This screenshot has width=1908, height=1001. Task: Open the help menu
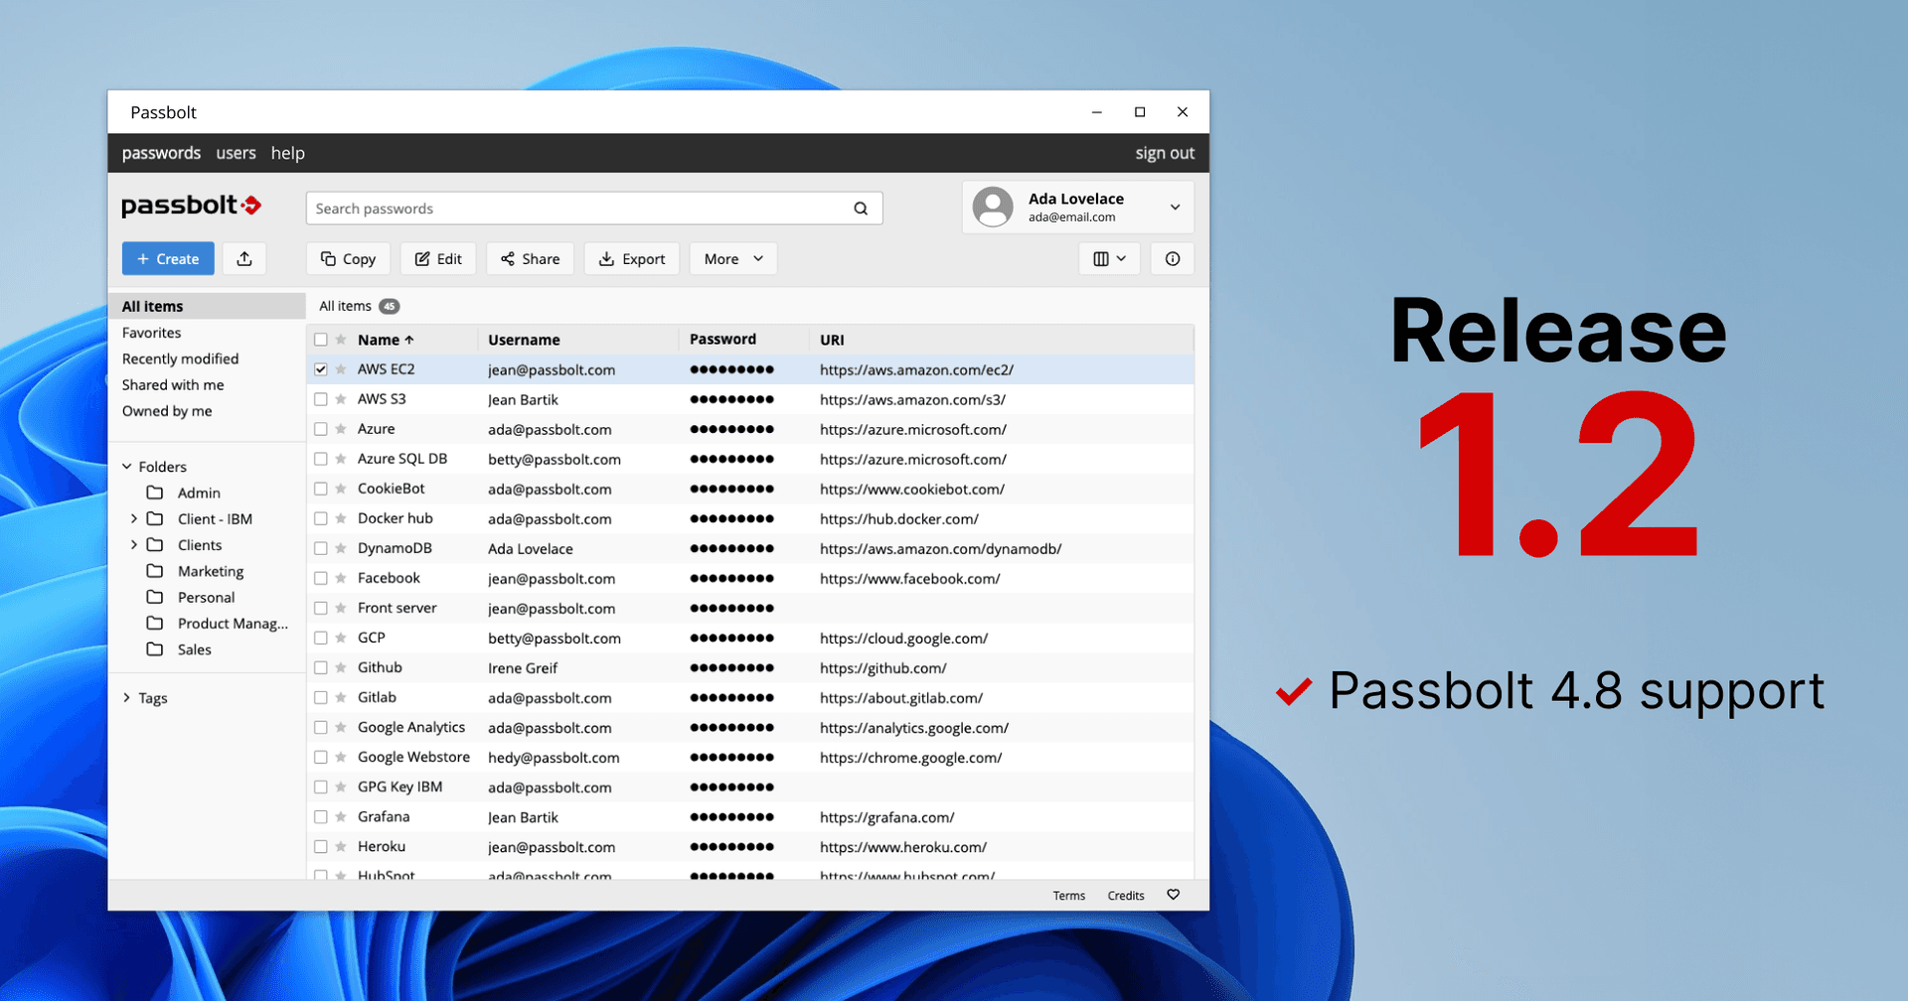pyautogui.click(x=287, y=153)
